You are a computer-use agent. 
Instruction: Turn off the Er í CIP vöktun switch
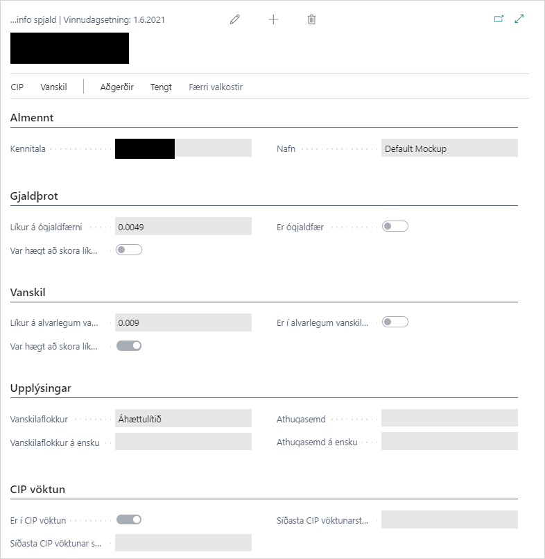[129, 519]
